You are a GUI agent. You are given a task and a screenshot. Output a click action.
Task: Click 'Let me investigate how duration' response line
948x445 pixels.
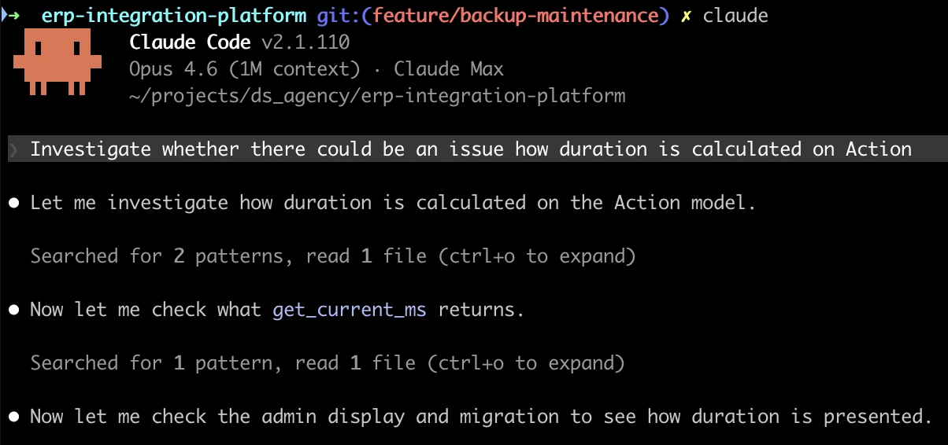pyautogui.click(x=393, y=203)
